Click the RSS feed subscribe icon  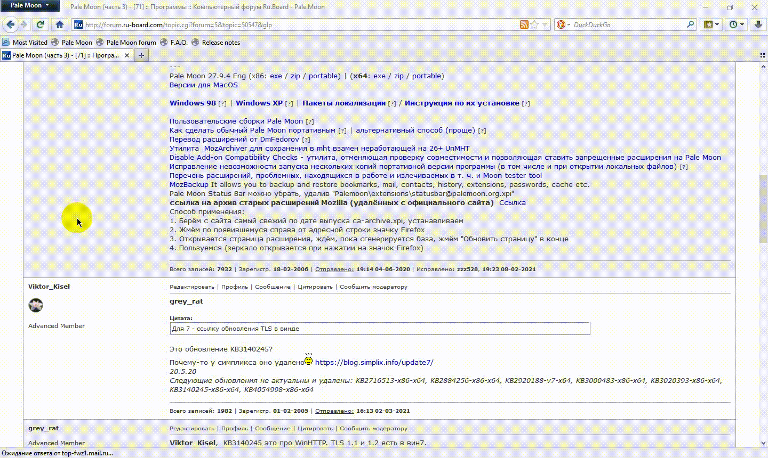pos(524,24)
